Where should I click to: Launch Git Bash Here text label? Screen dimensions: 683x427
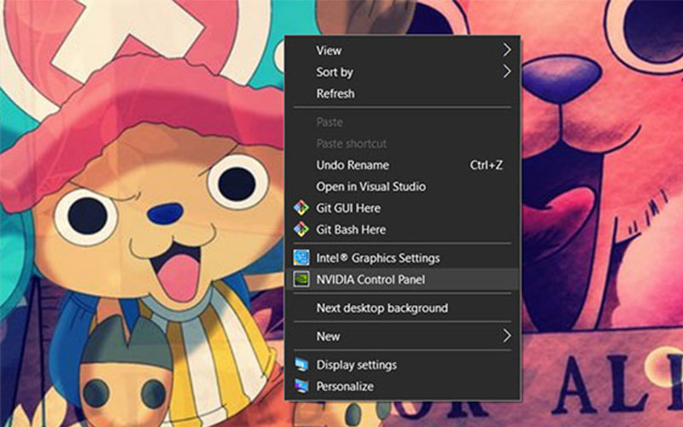[x=351, y=229]
